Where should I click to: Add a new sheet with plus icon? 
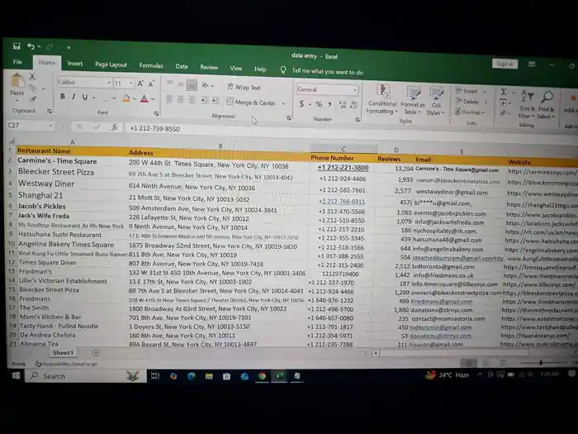pos(96,353)
